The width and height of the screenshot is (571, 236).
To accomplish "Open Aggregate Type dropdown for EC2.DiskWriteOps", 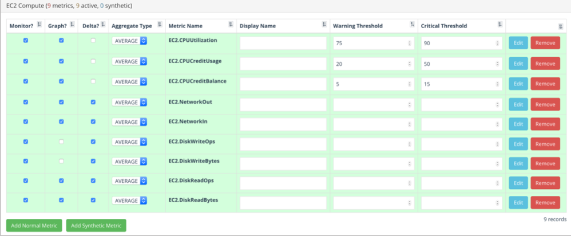I will coord(130,142).
